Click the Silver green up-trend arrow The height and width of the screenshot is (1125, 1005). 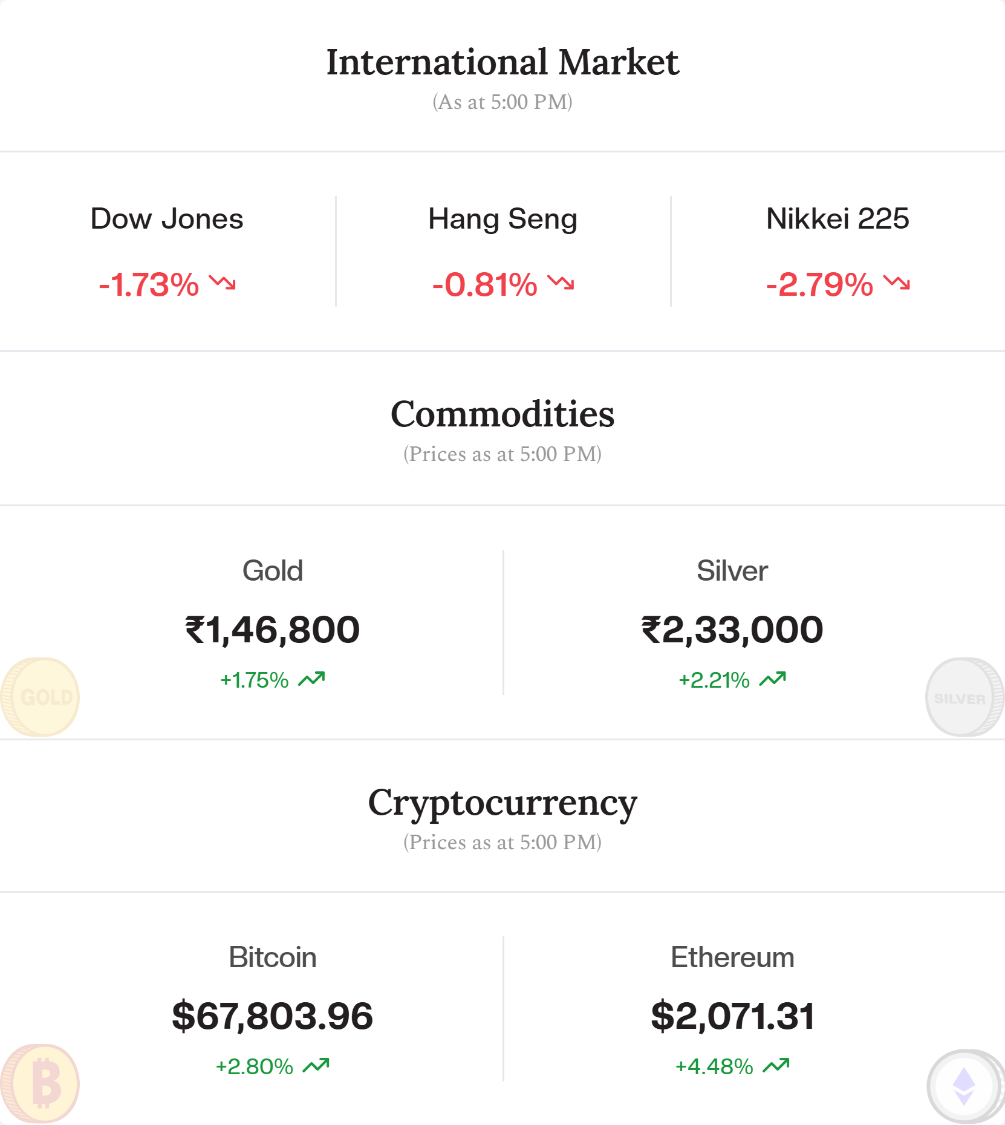[x=773, y=679]
